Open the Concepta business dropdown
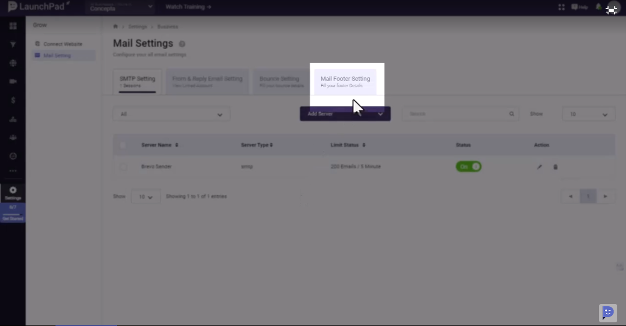The width and height of the screenshot is (626, 326). point(121,7)
